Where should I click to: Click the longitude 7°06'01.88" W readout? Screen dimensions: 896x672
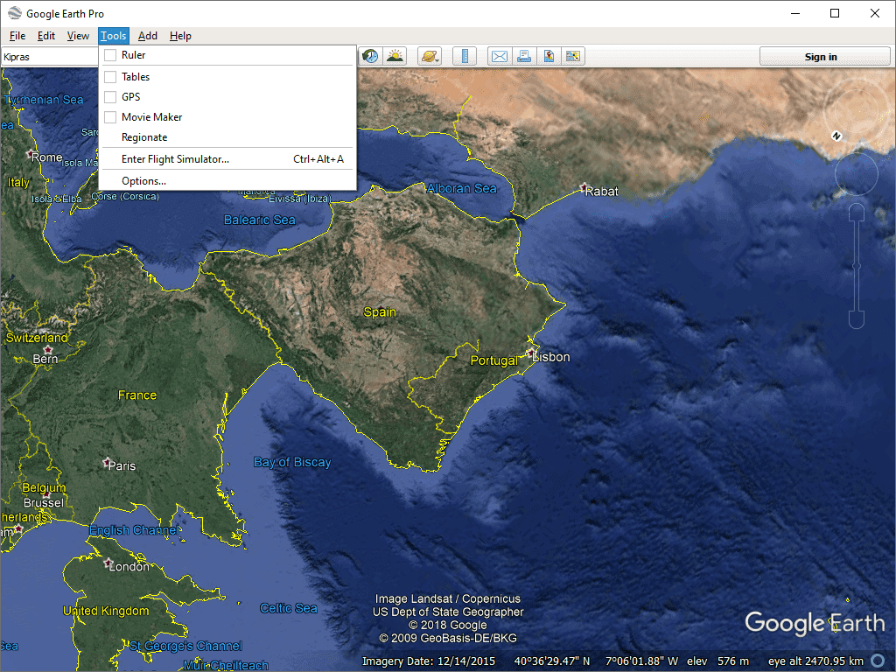[x=641, y=661]
